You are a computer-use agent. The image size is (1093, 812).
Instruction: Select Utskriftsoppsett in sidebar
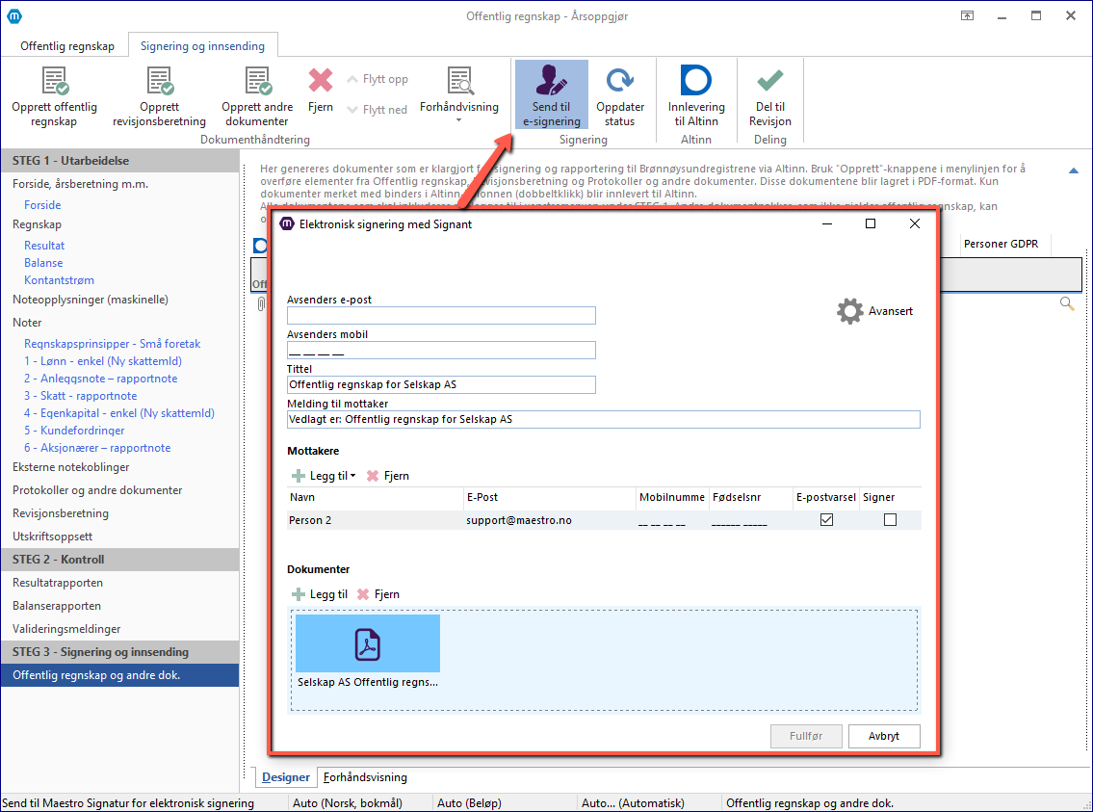coord(52,536)
